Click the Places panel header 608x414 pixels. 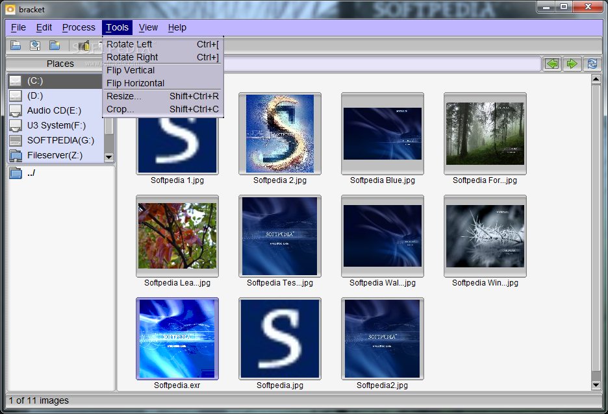pyautogui.click(x=60, y=64)
